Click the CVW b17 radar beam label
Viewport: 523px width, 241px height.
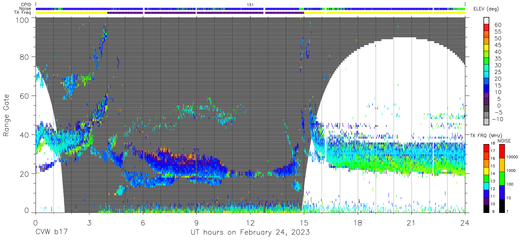(52, 232)
